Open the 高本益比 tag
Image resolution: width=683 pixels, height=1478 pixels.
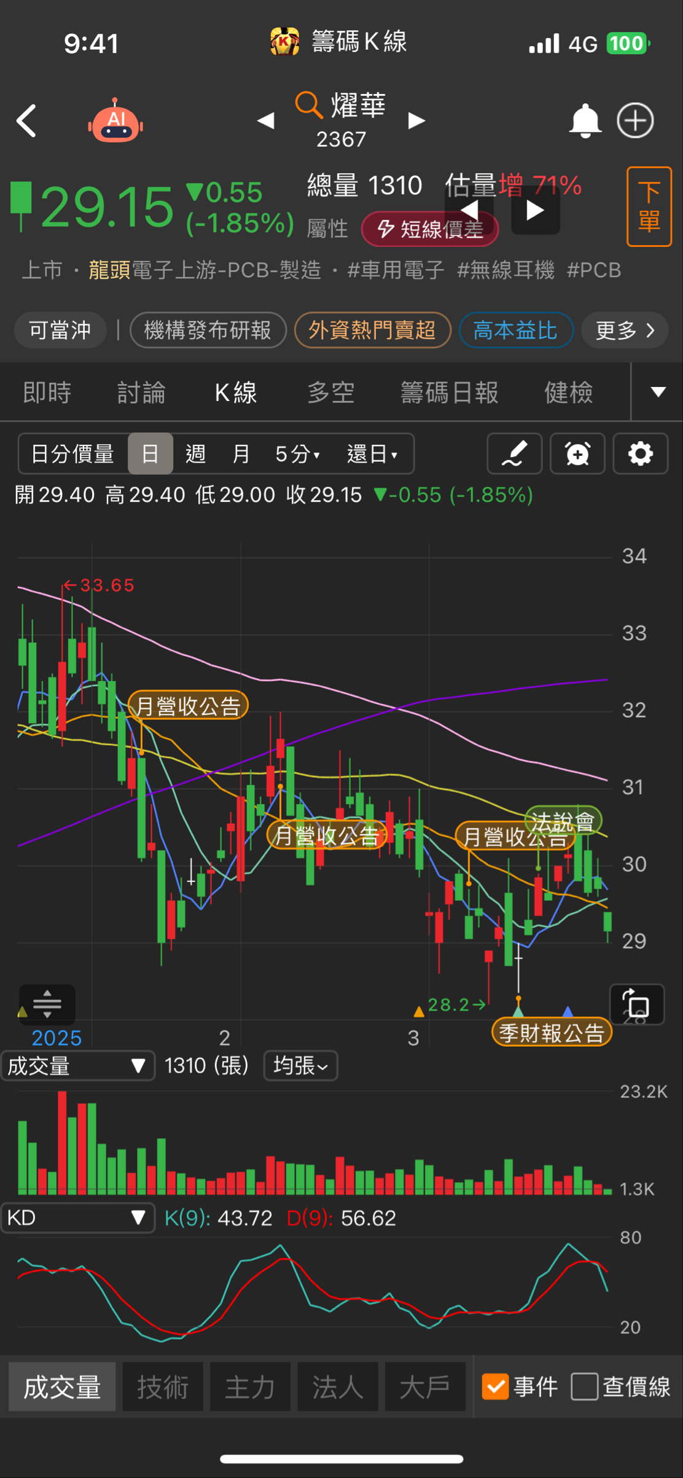pyautogui.click(x=516, y=330)
